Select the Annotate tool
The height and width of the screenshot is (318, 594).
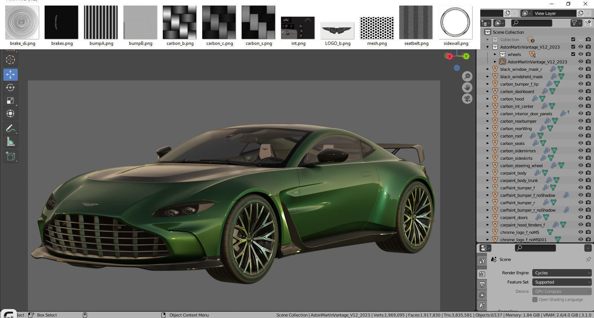point(10,128)
